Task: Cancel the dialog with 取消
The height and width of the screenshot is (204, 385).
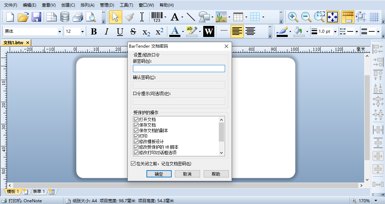Action: pos(187,174)
